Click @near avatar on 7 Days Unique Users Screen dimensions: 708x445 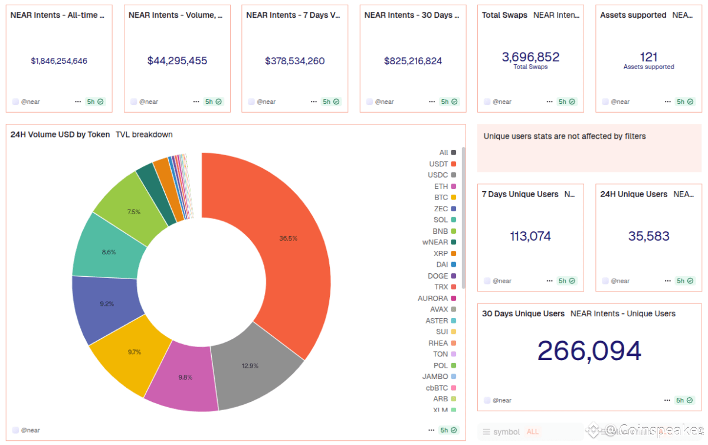(487, 281)
